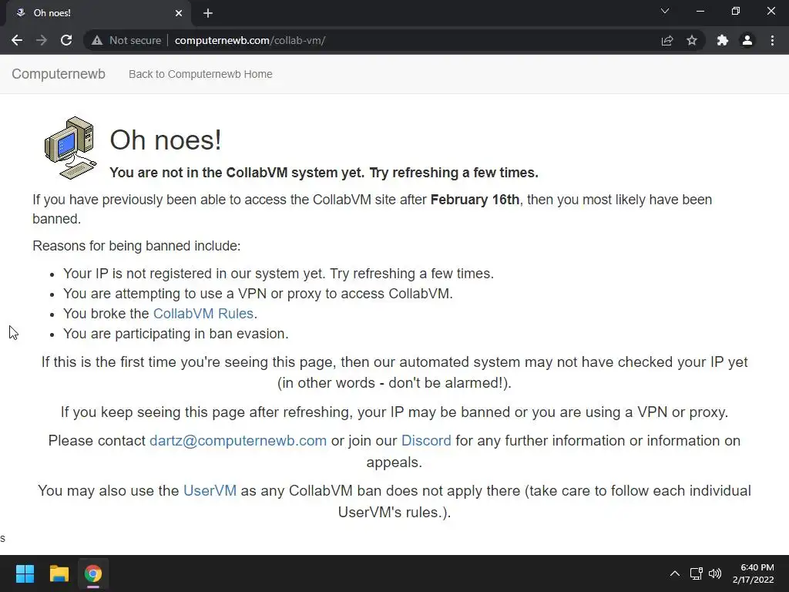Open a new browser tab
The width and height of the screenshot is (789, 592).
point(208,13)
